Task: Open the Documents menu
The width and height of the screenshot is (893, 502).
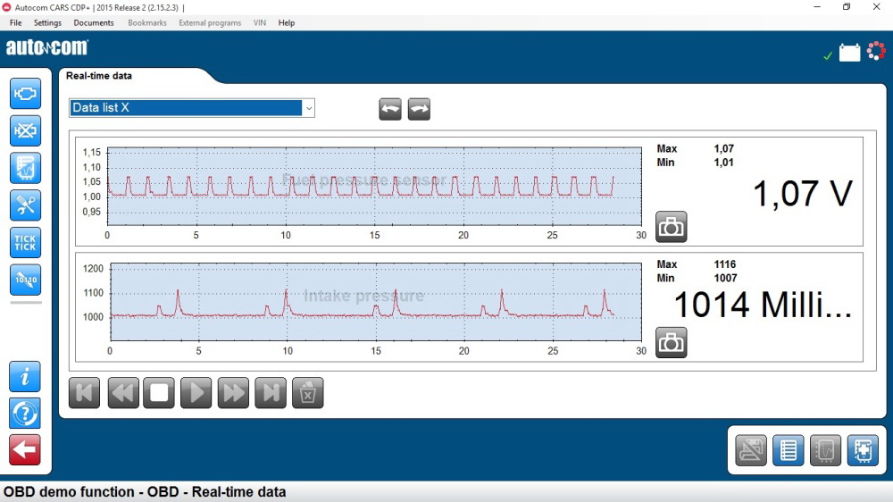Action: pos(94,23)
